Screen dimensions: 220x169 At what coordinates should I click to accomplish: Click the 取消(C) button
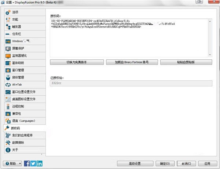(x=186, y=164)
